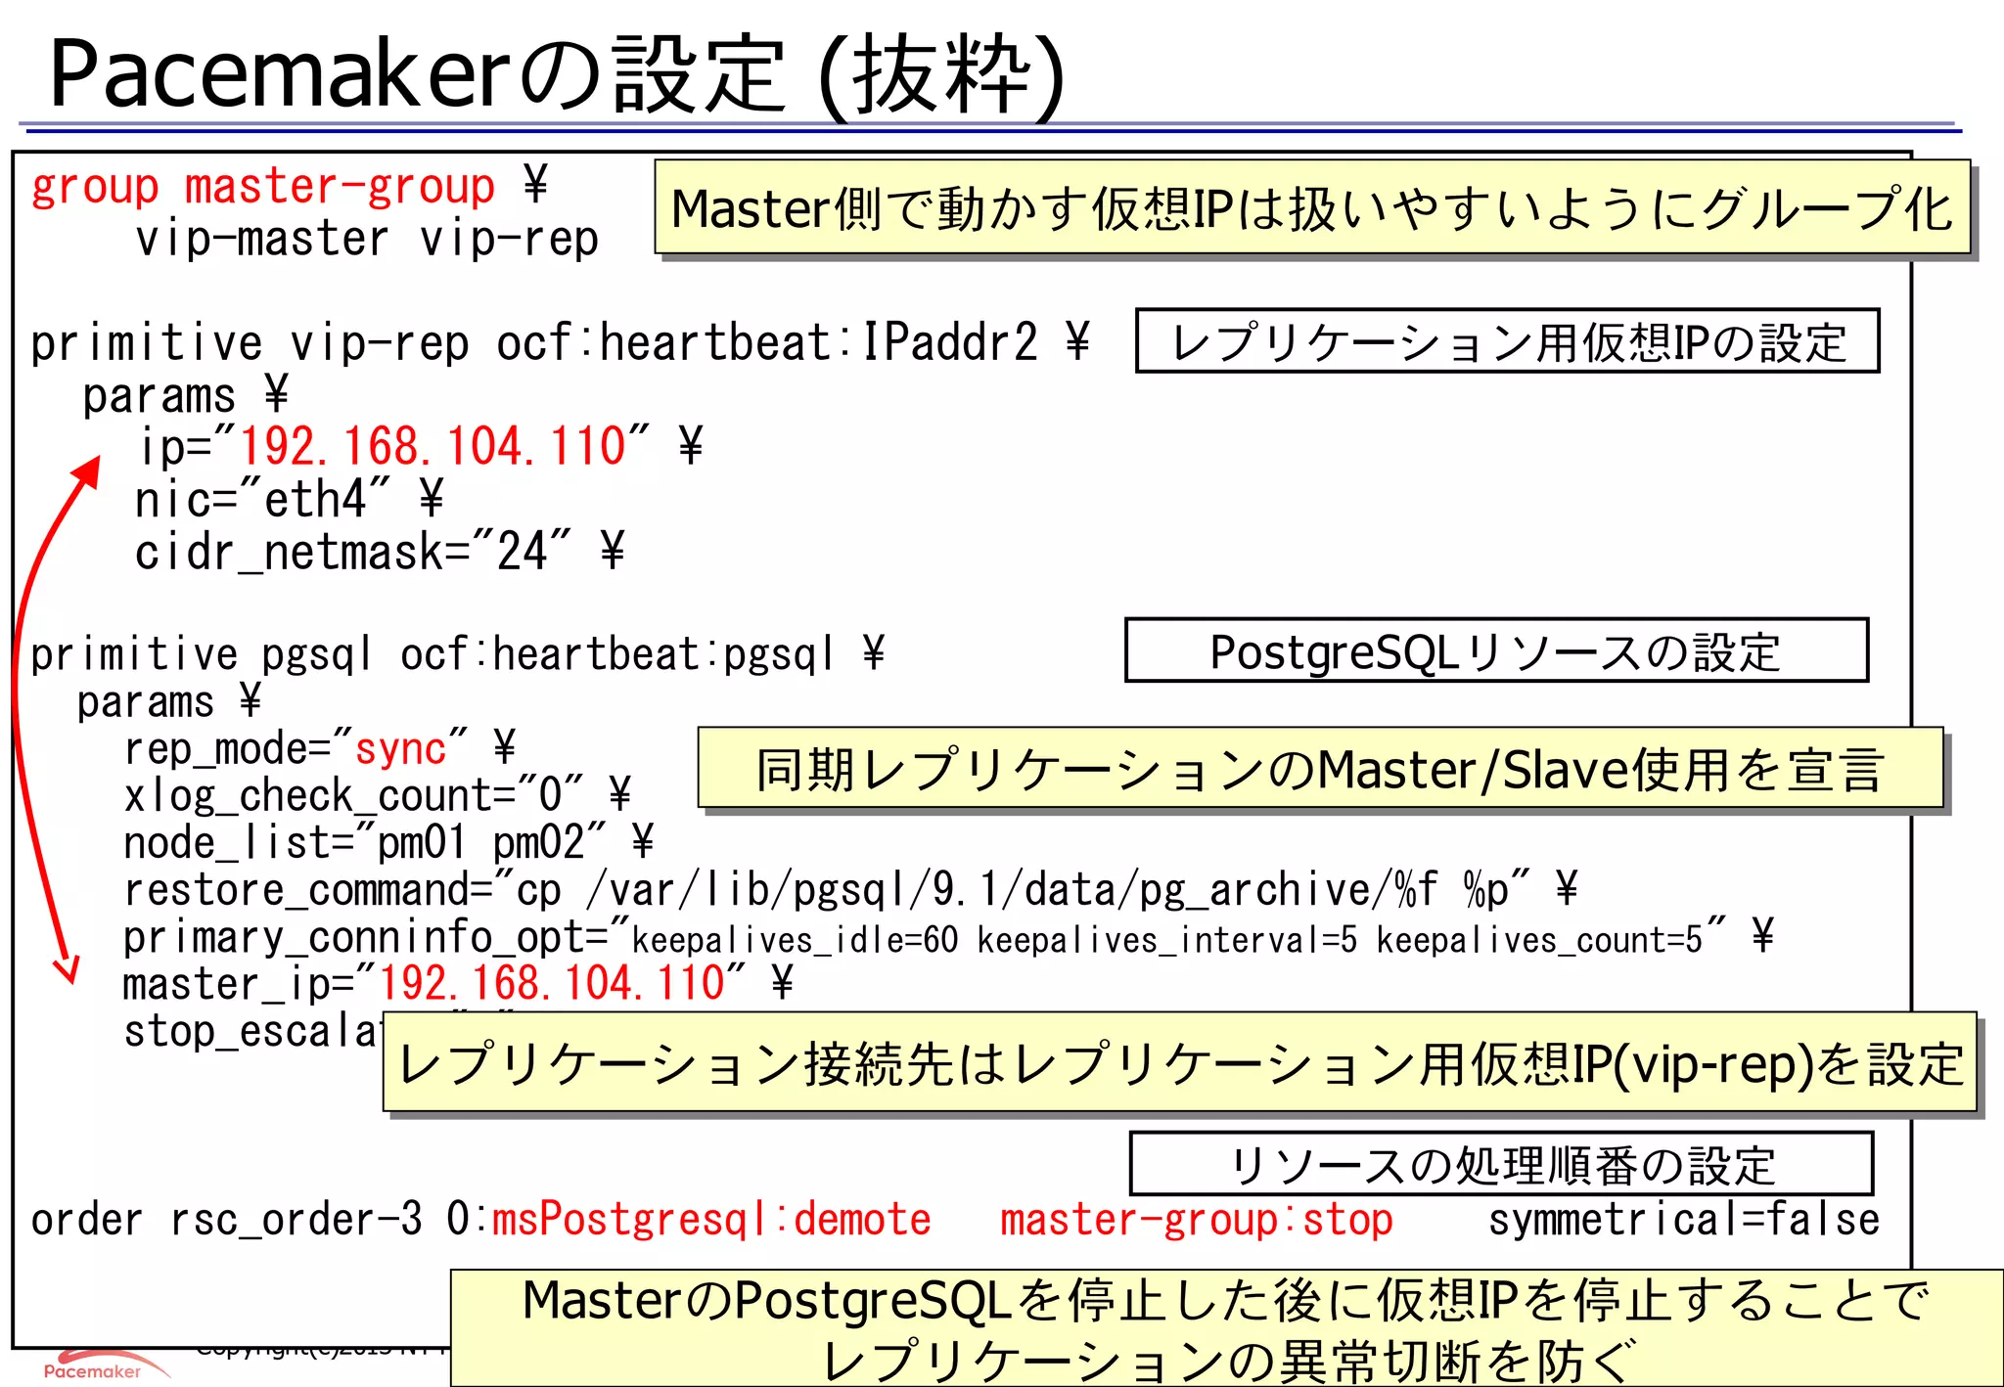Screen dimensions: 2004x1387
Task: Click the yellow Master側で動かす仮想IP callout box
Action: coord(1311,208)
